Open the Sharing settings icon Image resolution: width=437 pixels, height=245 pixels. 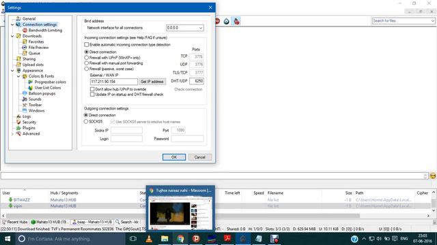pyautogui.click(x=18, y=59)
